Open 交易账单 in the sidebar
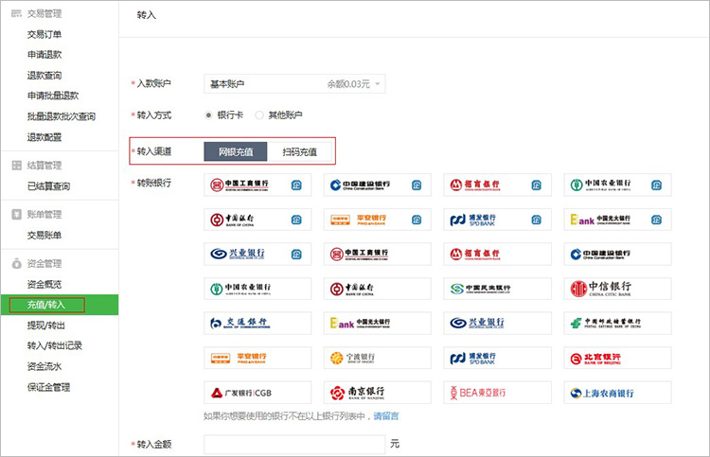Image resolution: width=710 pixels, height=457 pixels. click(44, 235)
